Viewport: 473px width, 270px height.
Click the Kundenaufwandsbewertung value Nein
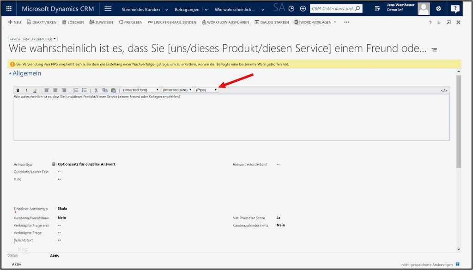point(61,217)
